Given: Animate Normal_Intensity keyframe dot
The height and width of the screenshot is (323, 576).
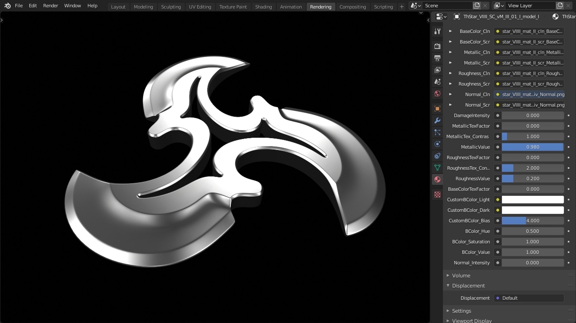Looking at the screenshot, I should [x=568, y=263].
